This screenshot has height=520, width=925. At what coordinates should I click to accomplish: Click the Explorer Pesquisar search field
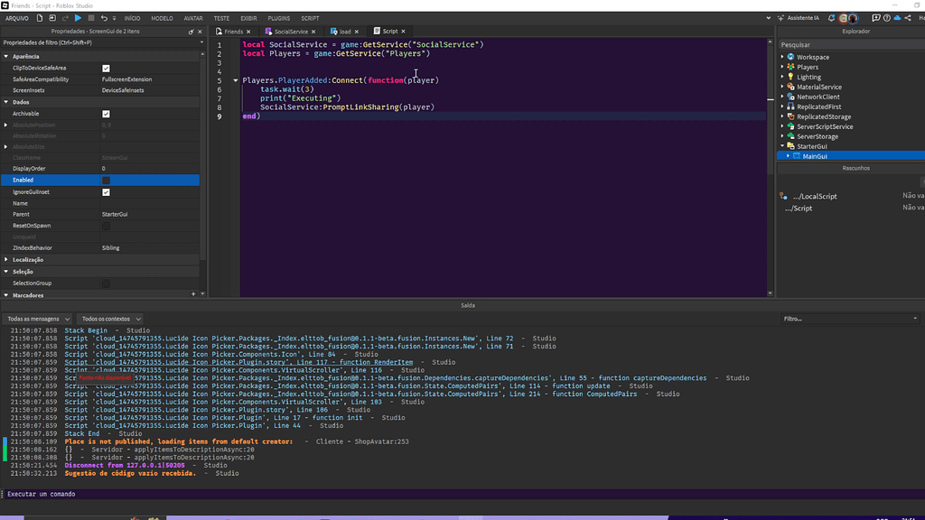[x=849, y=44]
